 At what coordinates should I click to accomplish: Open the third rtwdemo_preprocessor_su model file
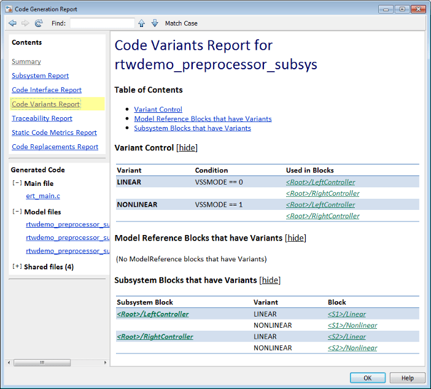pos(68,251)
